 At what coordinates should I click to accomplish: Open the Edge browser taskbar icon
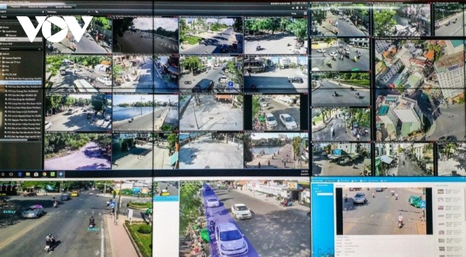tap(20, 174)
